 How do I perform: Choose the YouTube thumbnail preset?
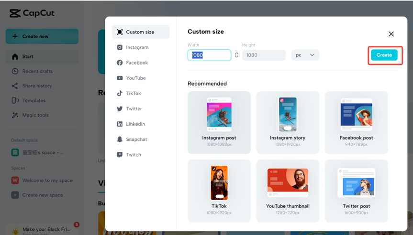click(288, 191)
